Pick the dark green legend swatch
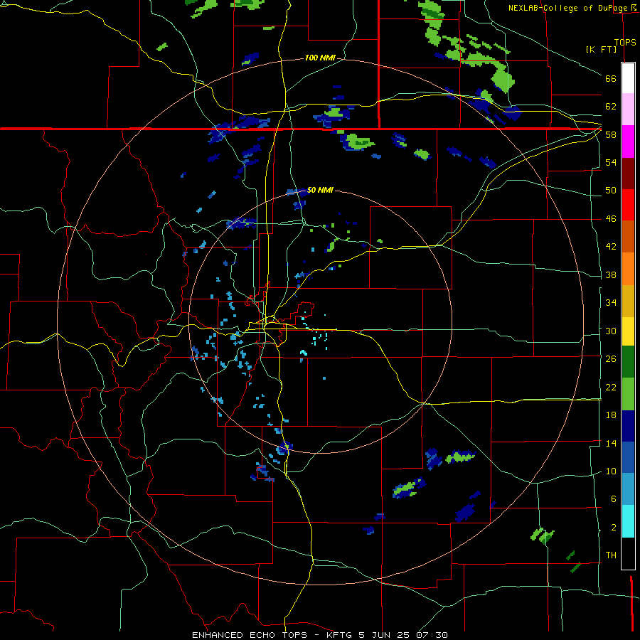 click(628, 362)
